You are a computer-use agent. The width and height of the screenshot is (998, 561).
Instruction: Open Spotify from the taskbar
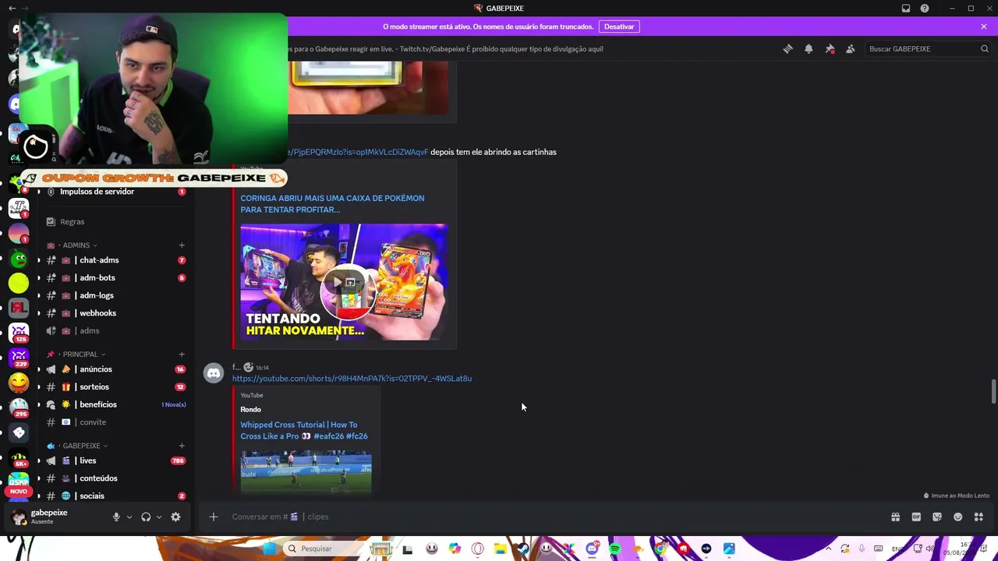[x=614, y=549]
